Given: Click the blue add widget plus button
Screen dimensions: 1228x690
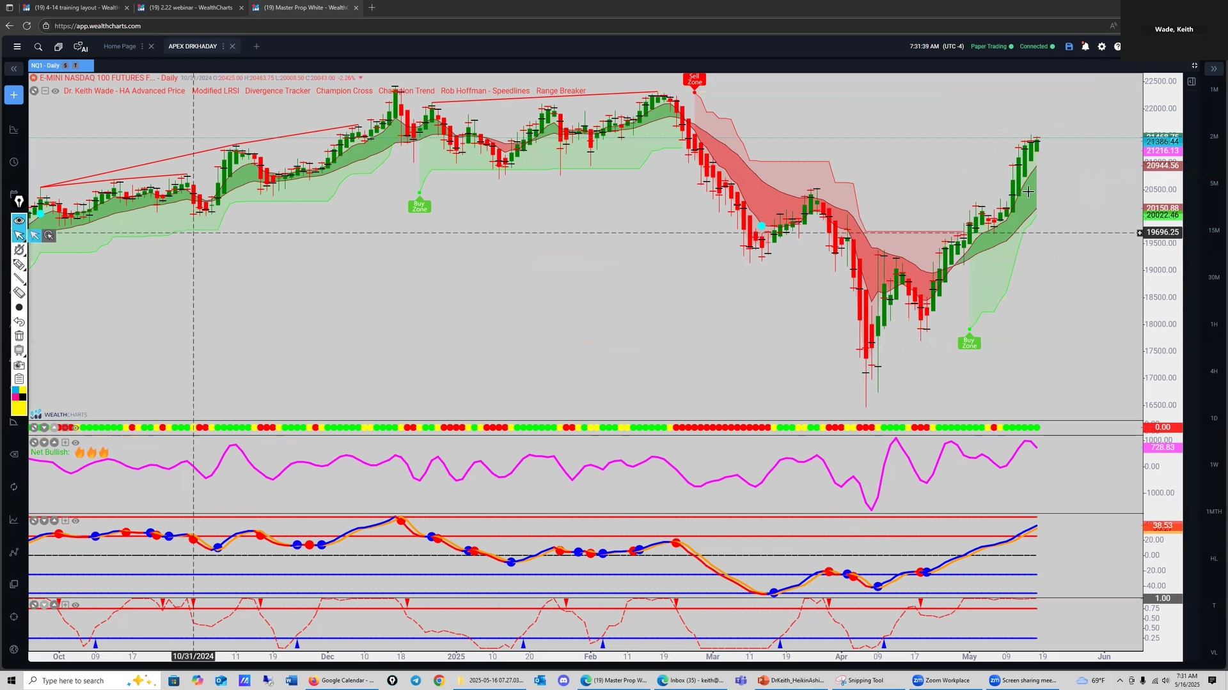Looking at the screenshot, I should (14, 95).
